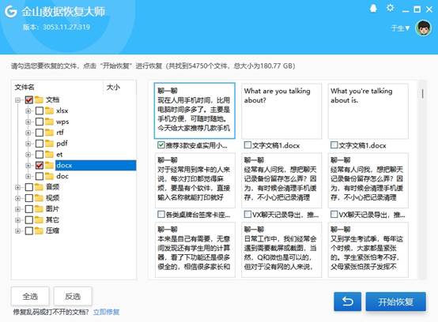Collapse the 文档 tree node
Image resolution: width=438 pixels, height=322 pixels.
17,99
